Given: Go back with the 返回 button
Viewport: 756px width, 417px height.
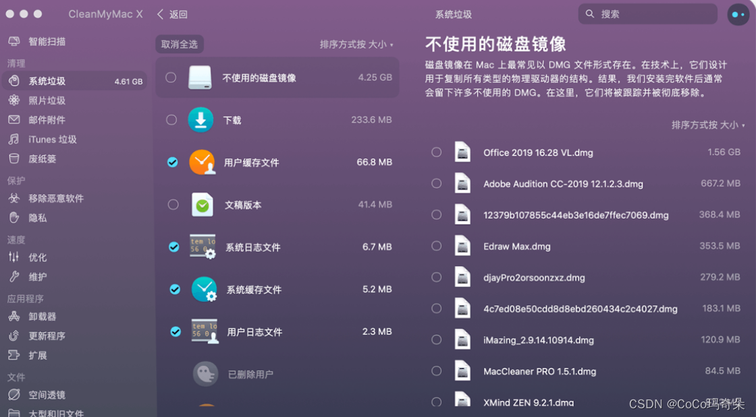Looking at the screenshot, I should click(173, 14).
